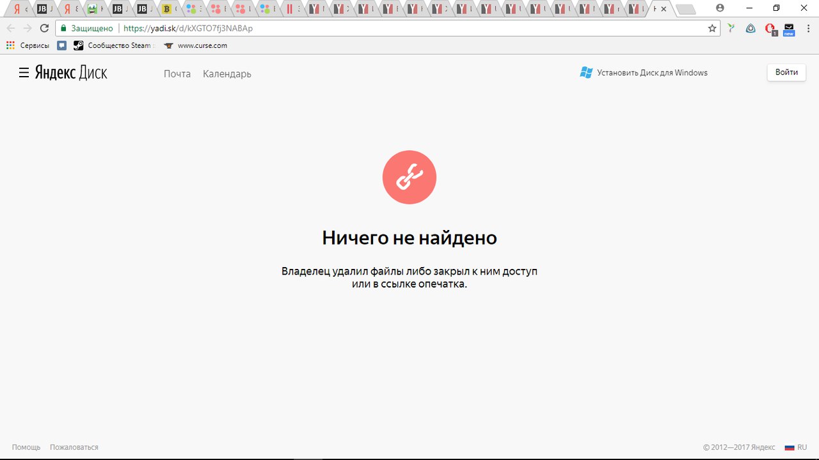Click the Войти button

click(x=786, y=72)
